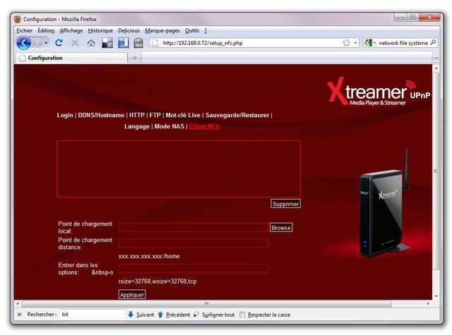Open the Outils menu

(192, 30)
